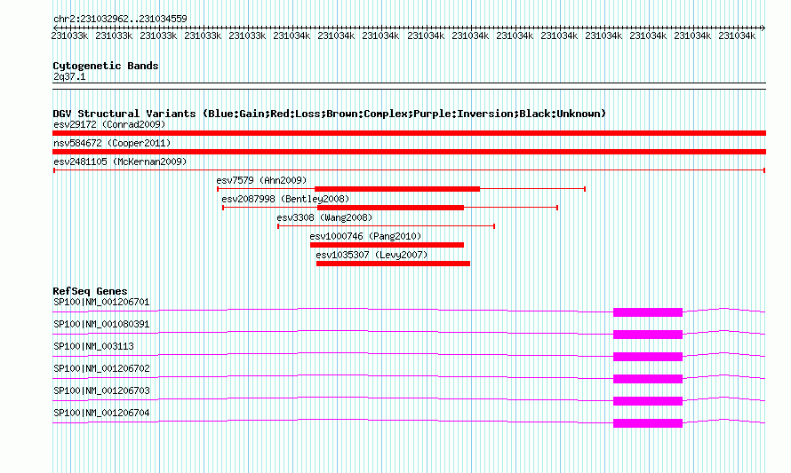Click the thin red line of esv2481105
The height and width of the screenshot is (473, 791).
click(409, 170)
